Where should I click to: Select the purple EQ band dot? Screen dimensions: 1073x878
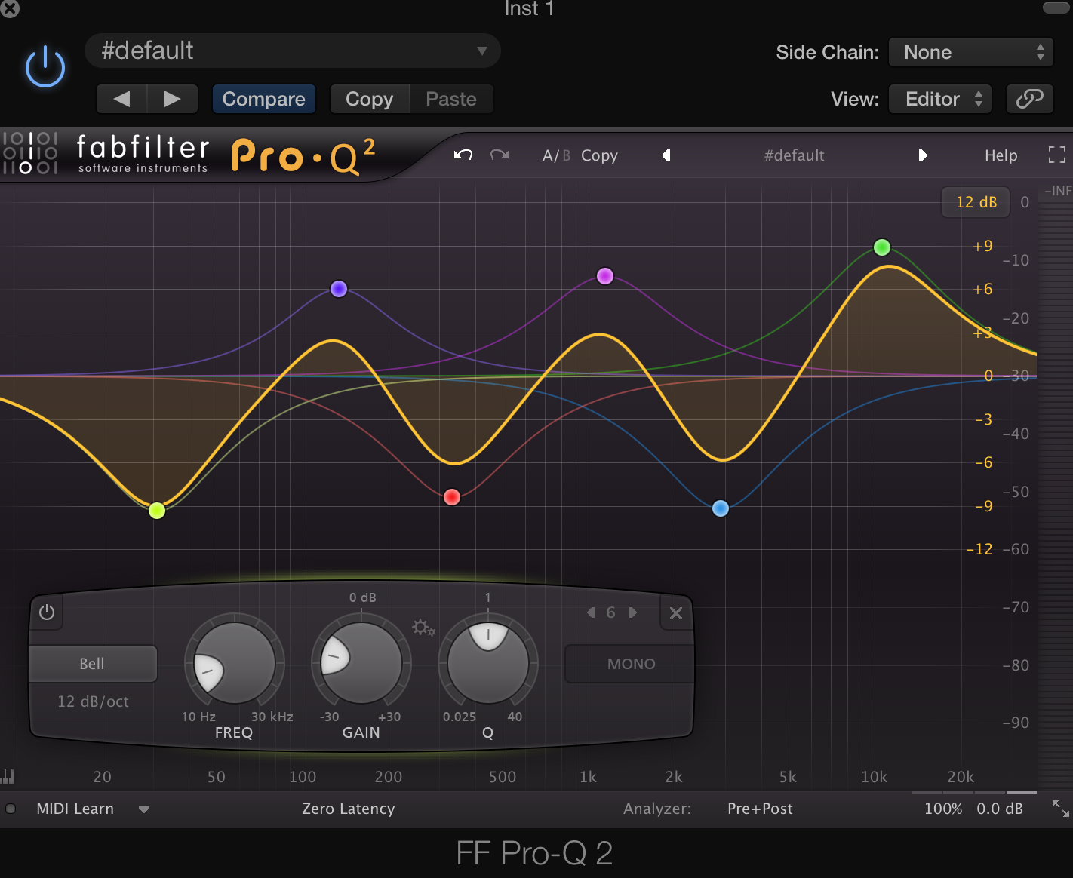pyautogui.click(x=339, y=289)
